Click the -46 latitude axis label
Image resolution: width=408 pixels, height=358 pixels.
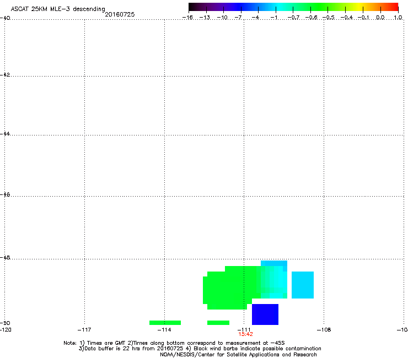[x=5, y=194]
